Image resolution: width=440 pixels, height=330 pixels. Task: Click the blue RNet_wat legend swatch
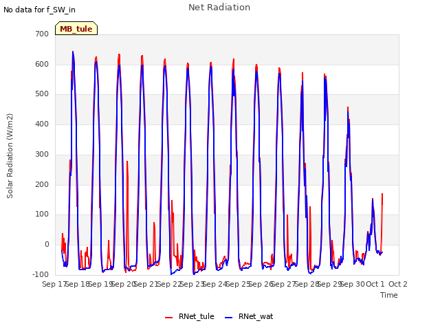tap(229, 318)
